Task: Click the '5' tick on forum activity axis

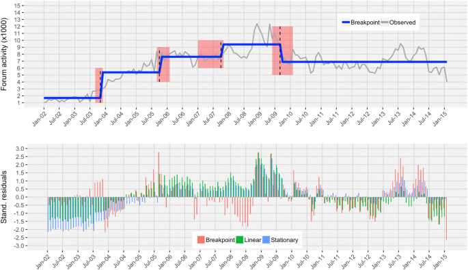Action: coord(19,75)
